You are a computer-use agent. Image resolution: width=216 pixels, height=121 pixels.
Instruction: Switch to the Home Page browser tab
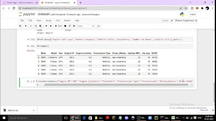(x=21, y=3)
